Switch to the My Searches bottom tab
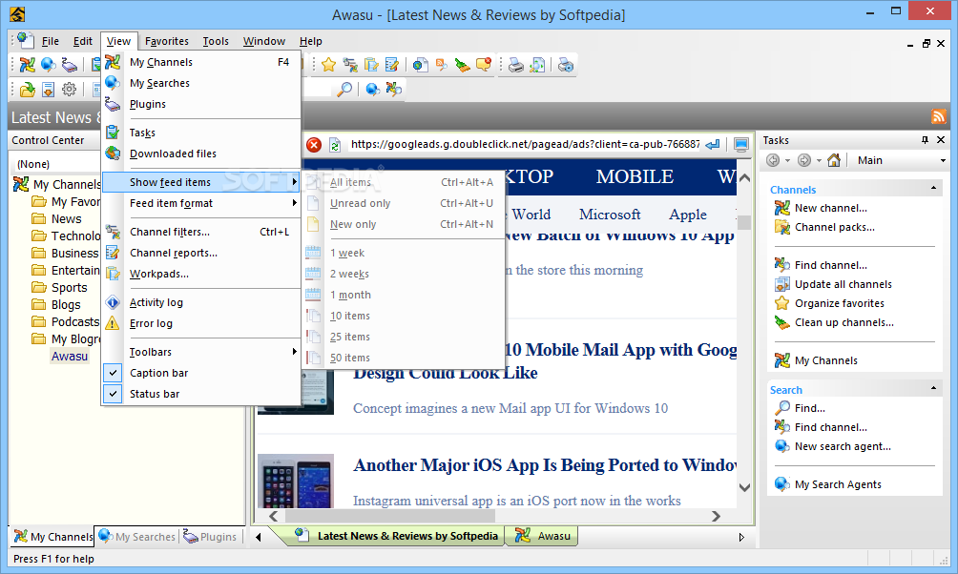Viewport: 958px width, 574px height. (x=137, y=537)
